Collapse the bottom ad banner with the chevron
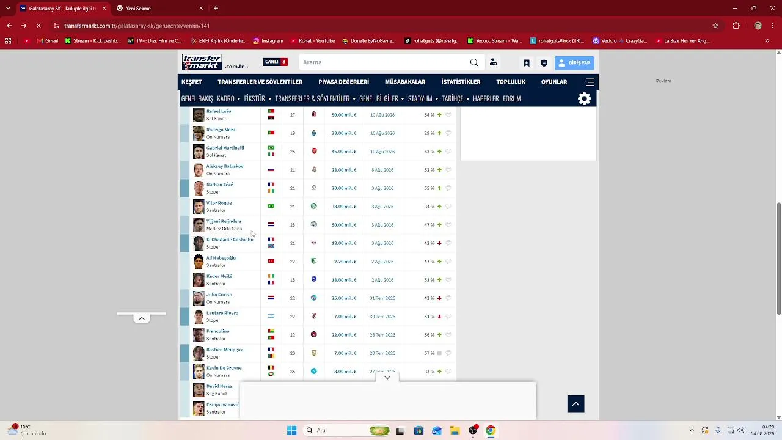Viewport: 782px width, 440px height. (x=387, y=378)
